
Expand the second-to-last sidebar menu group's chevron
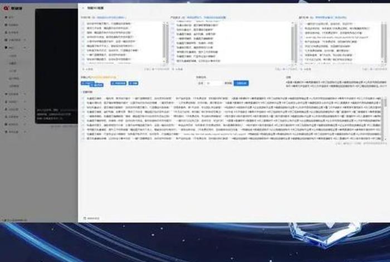pyautogui.click(x=25, y=124)
